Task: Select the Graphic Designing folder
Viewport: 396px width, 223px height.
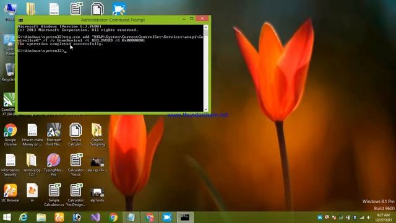Action: tap(97, 134)
